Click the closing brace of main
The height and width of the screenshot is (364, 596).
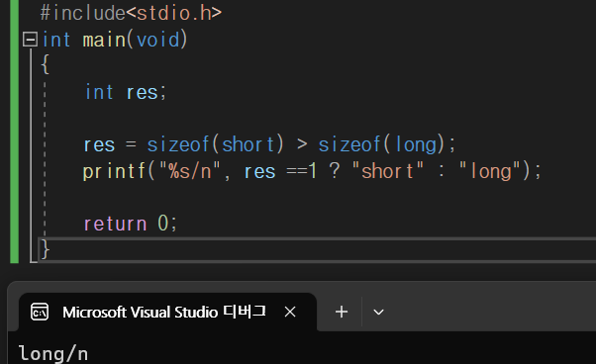46,249
